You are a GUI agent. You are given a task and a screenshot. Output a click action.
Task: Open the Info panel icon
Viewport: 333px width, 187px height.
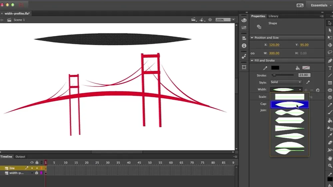(244, 46)
